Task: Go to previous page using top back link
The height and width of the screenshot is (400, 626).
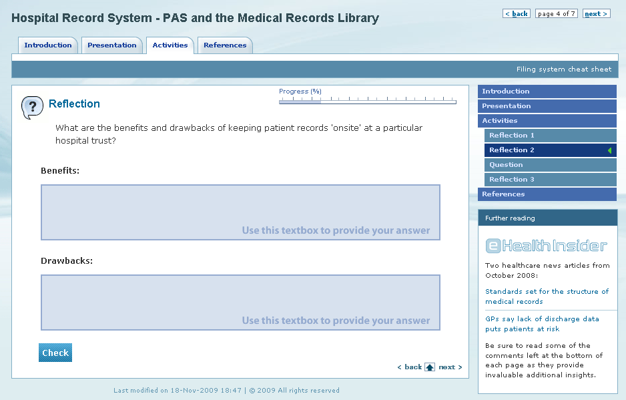Action: [516, 13]
